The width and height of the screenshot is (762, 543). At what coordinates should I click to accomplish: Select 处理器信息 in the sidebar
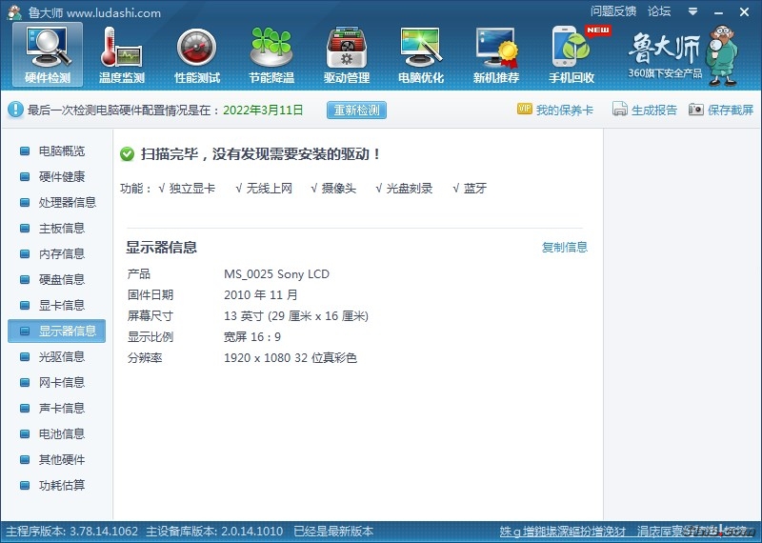[x=67, y=203]
